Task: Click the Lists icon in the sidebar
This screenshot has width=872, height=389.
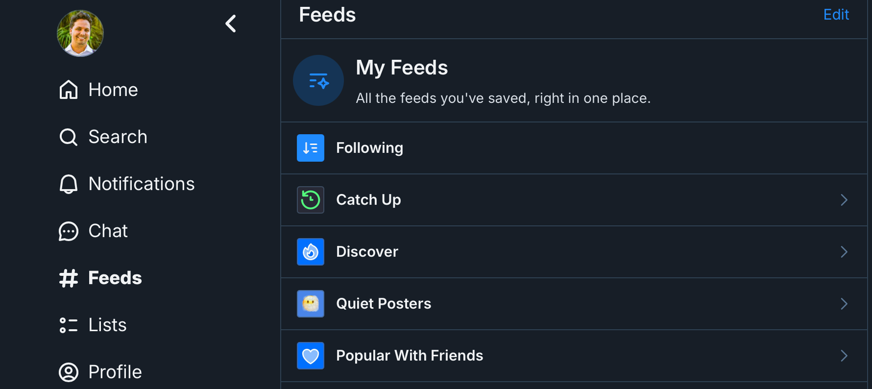Action: coord(68,325)
